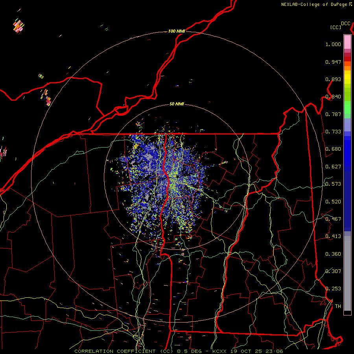This screenshot has width=354, height=354.
Task: Click the Correlation Coefficient product caption
Action: pyautogui.click(x=179, y=351)
